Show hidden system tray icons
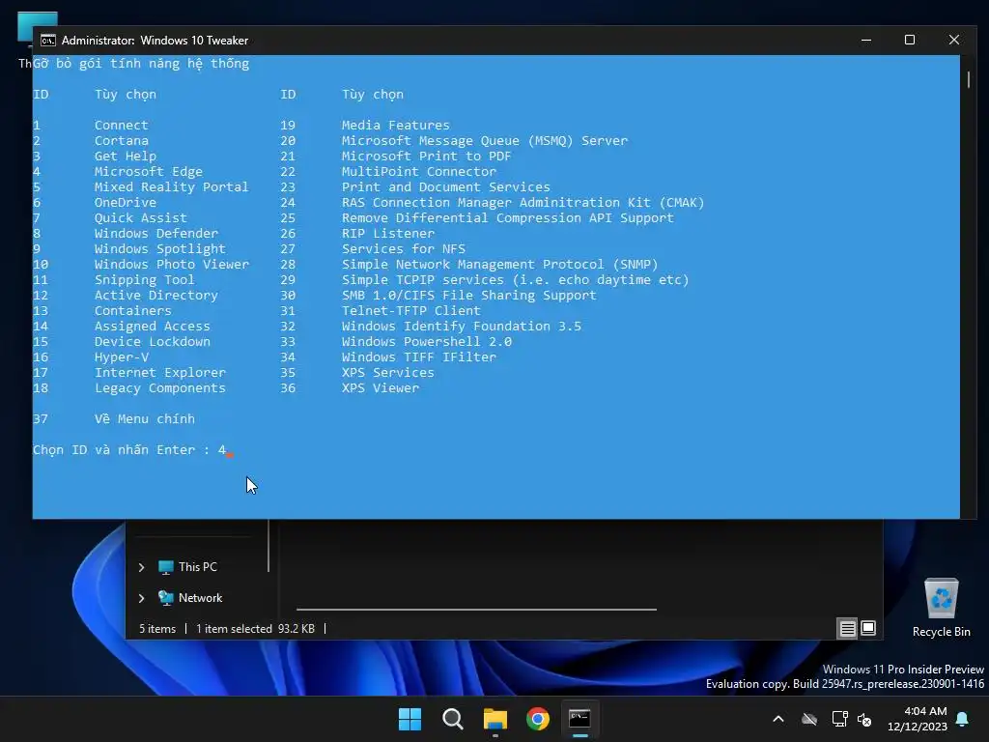 [x=778, y=719]
